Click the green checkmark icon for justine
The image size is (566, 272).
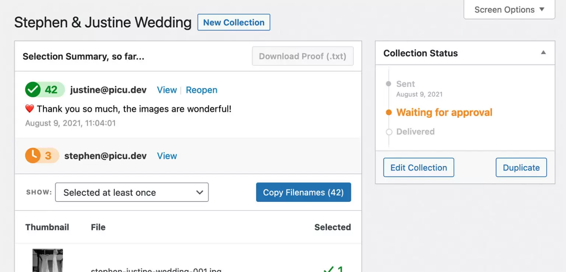[33, 90]
